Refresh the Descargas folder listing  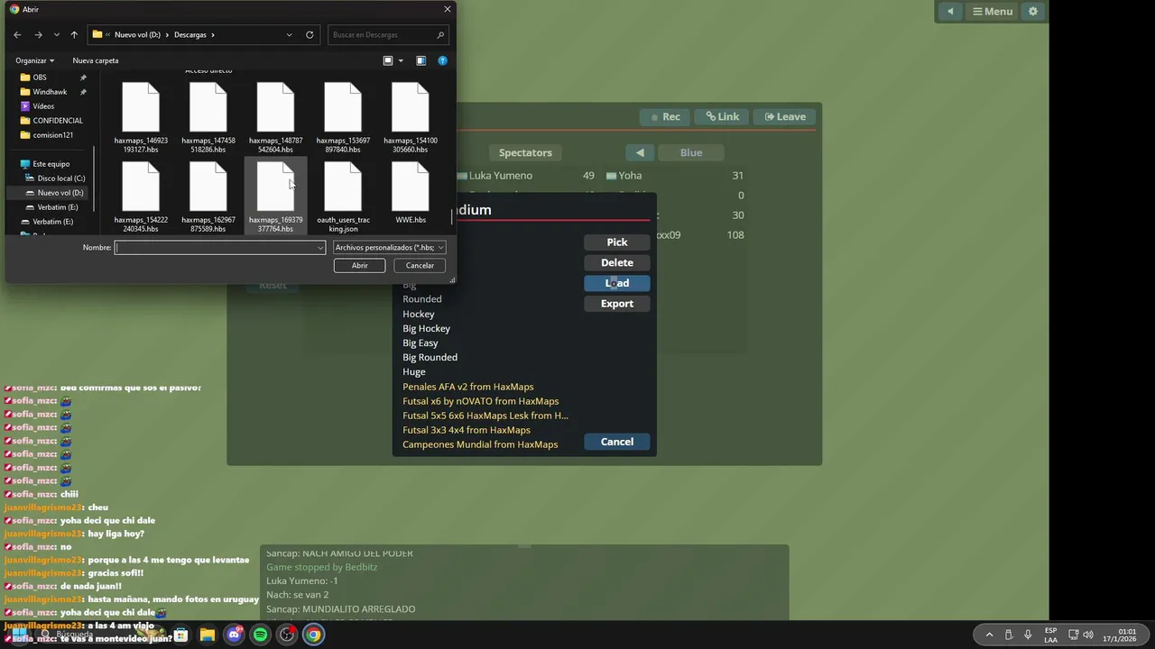pyautogui.click(x=310, y=34)
